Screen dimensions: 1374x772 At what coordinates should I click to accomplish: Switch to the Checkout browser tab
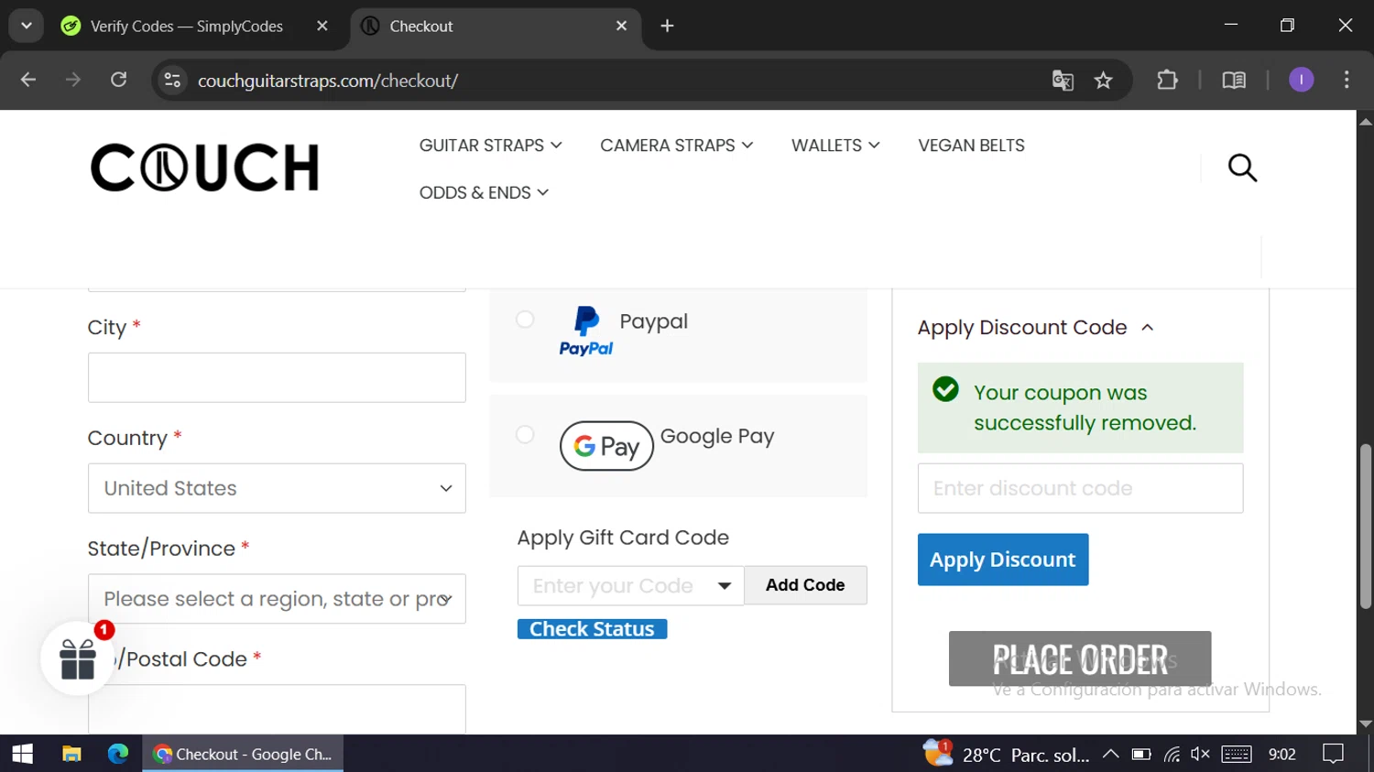pyautogui.click(x=495, y=26)
